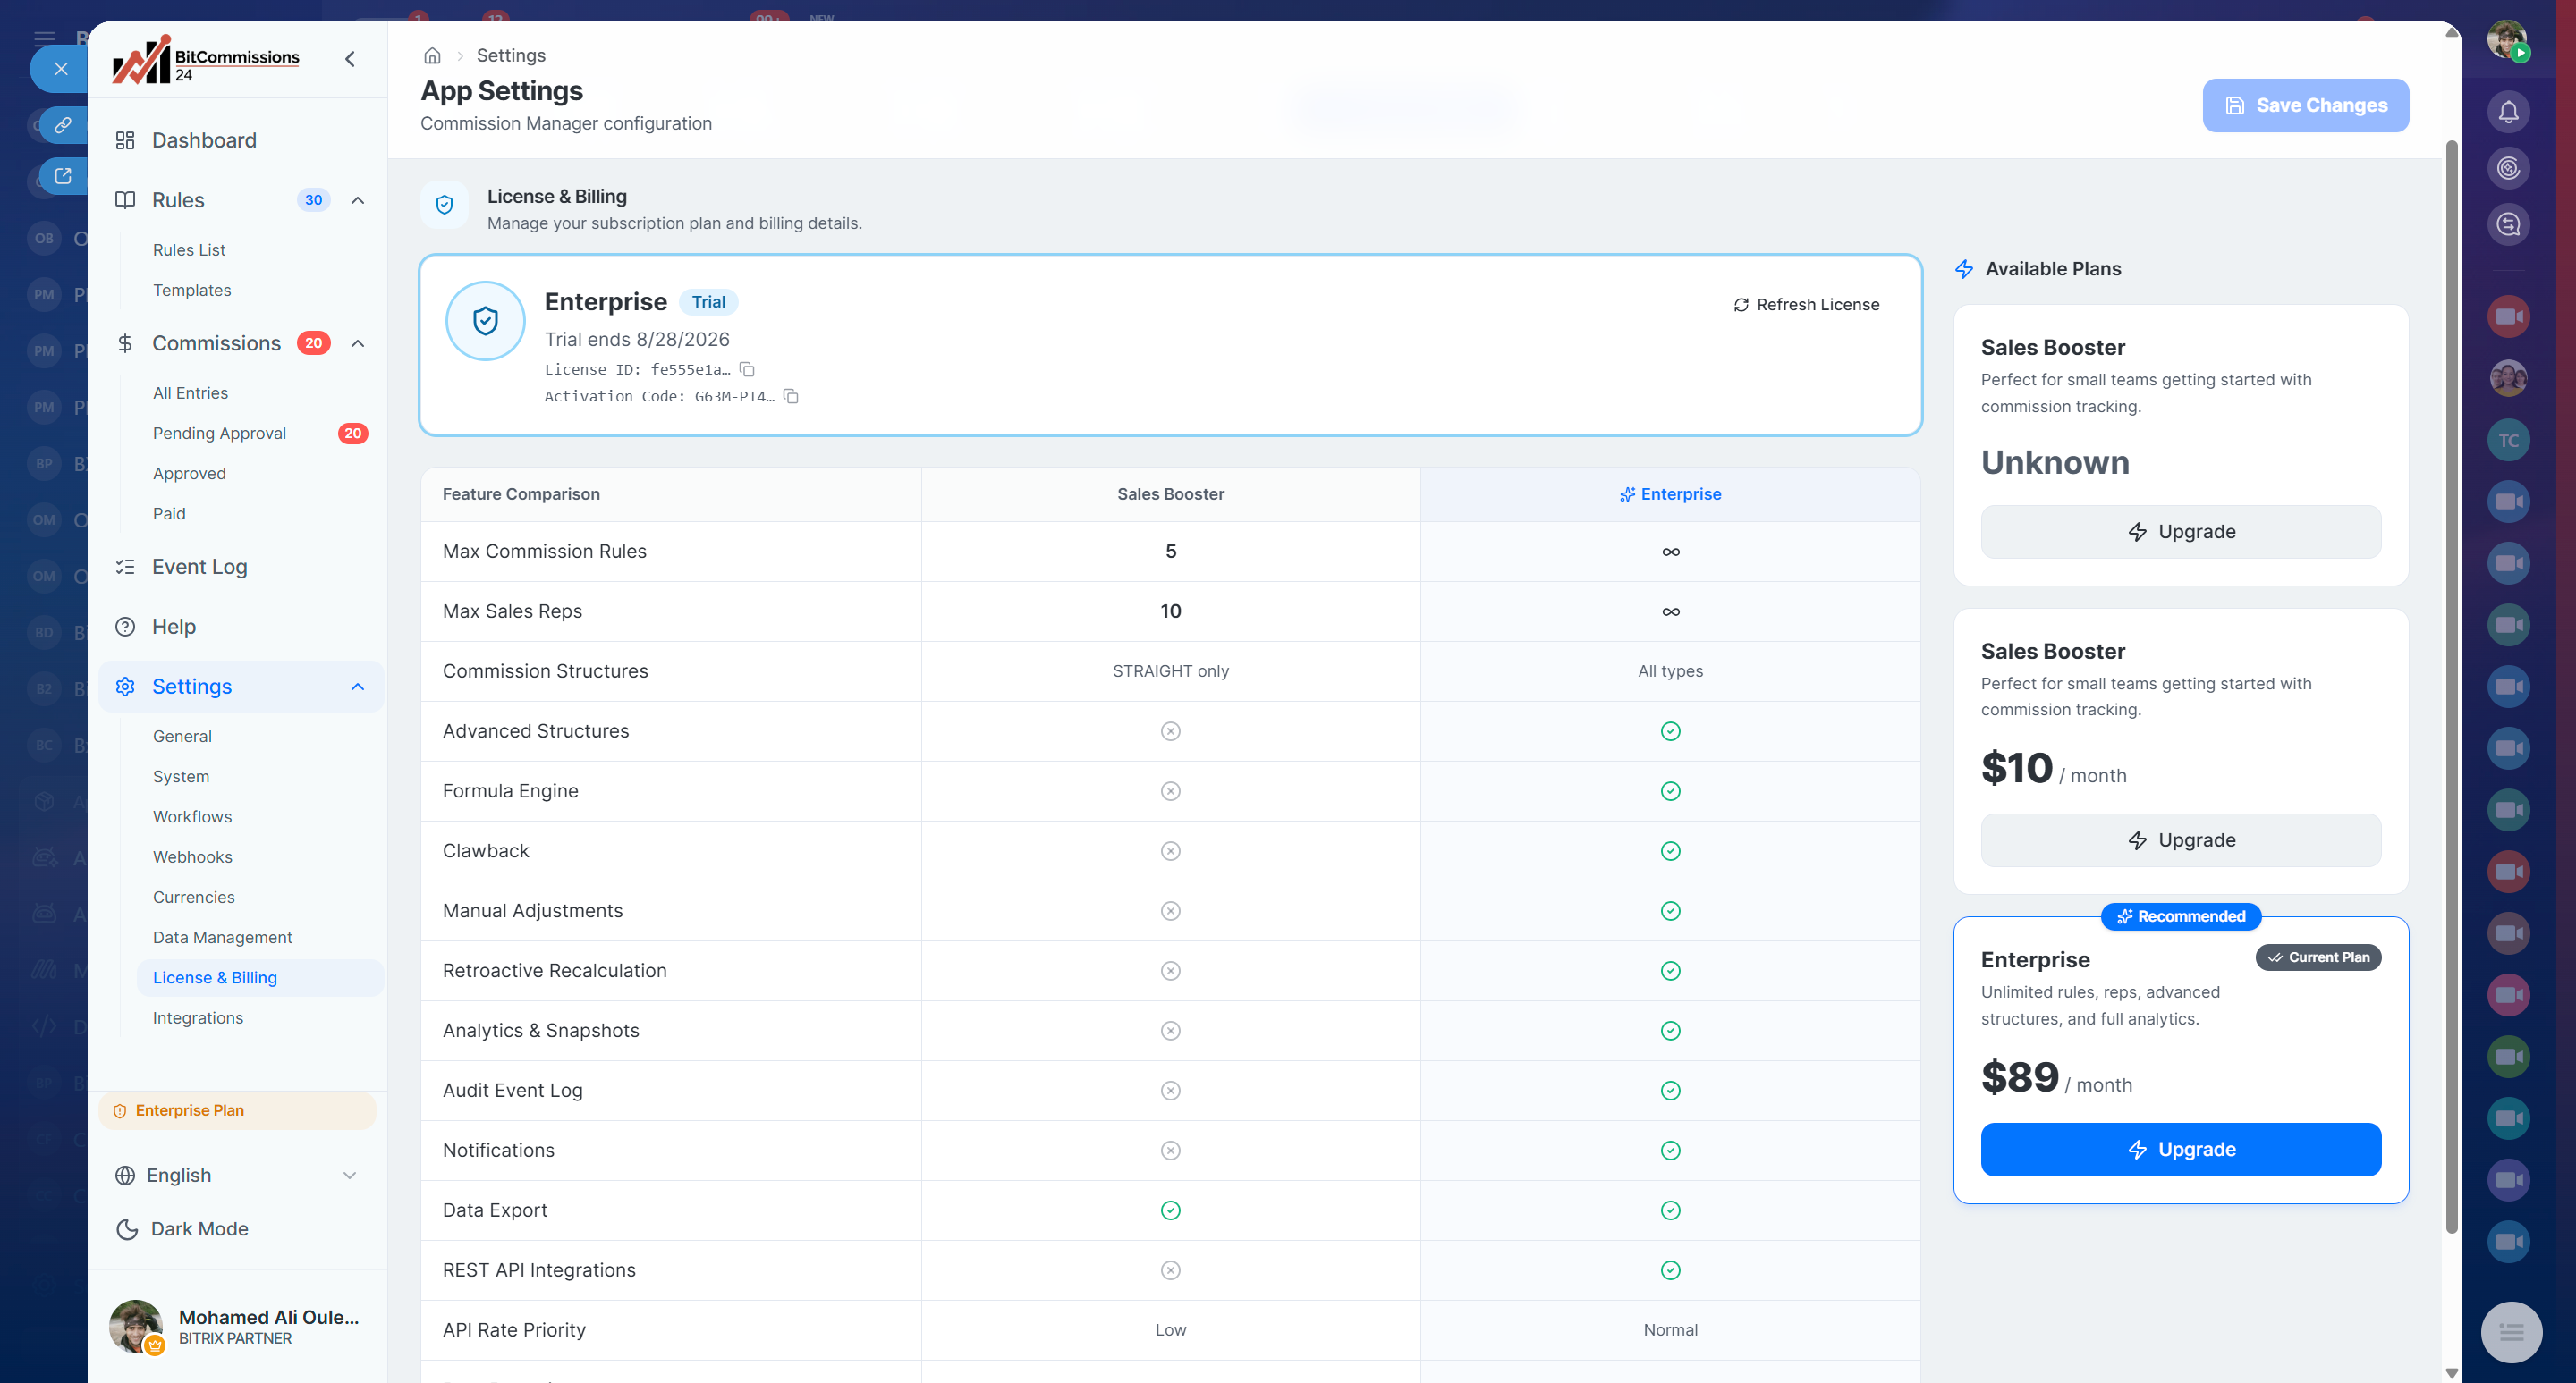This screenshot has width=2576, height=1383.
Task: Open Rules List
Action: [x=189, y=249]
